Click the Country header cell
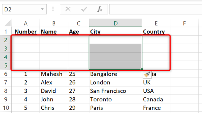Image resolution: width=202 pixels, height=113 pixels. pyautogui.click(x=156, y=31)
